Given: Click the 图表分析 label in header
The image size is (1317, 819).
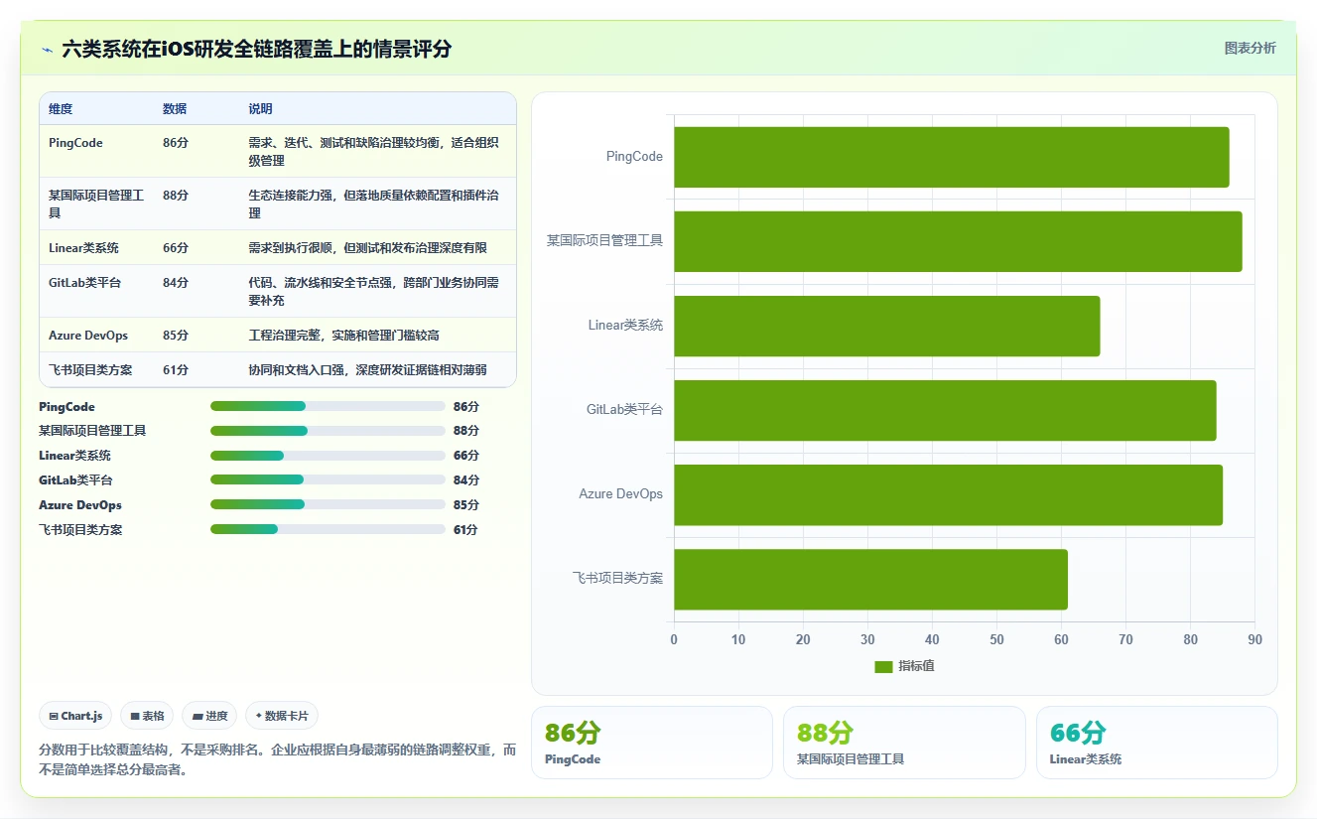Looking at the screenshot, I should coord(1250,48).
